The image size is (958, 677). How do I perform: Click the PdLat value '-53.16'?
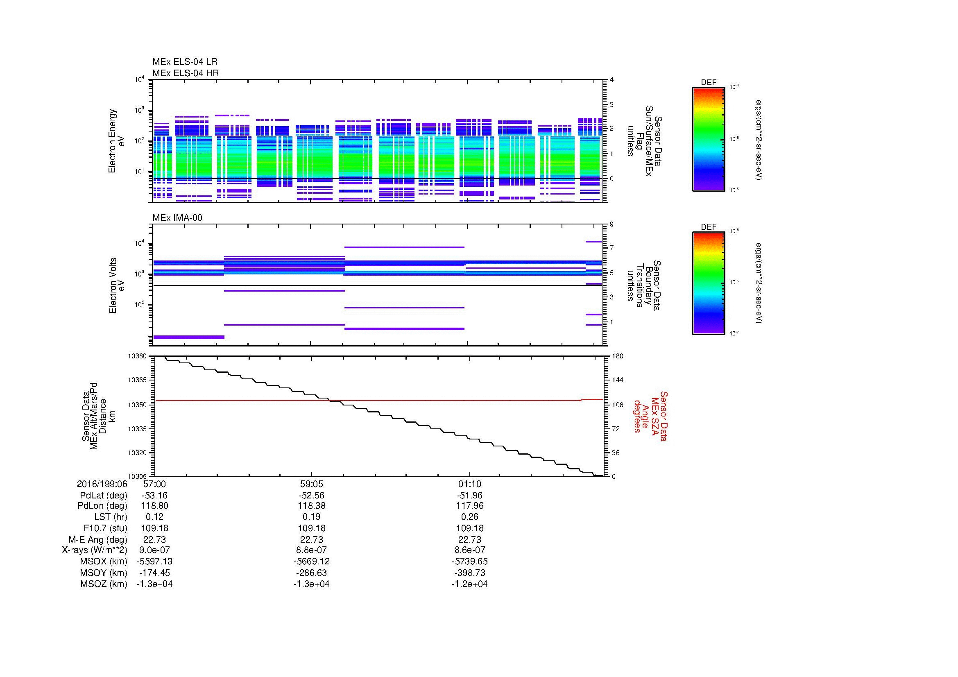point(154,496)
